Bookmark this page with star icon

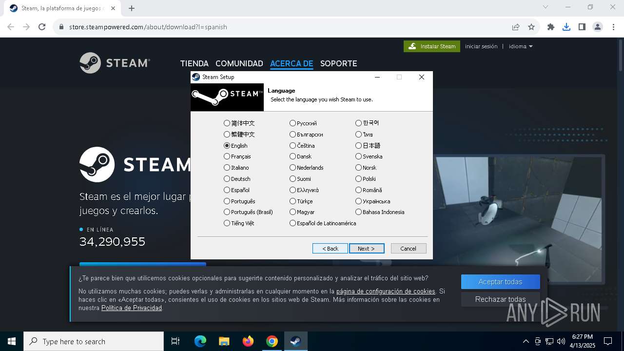tap(531, 27)
